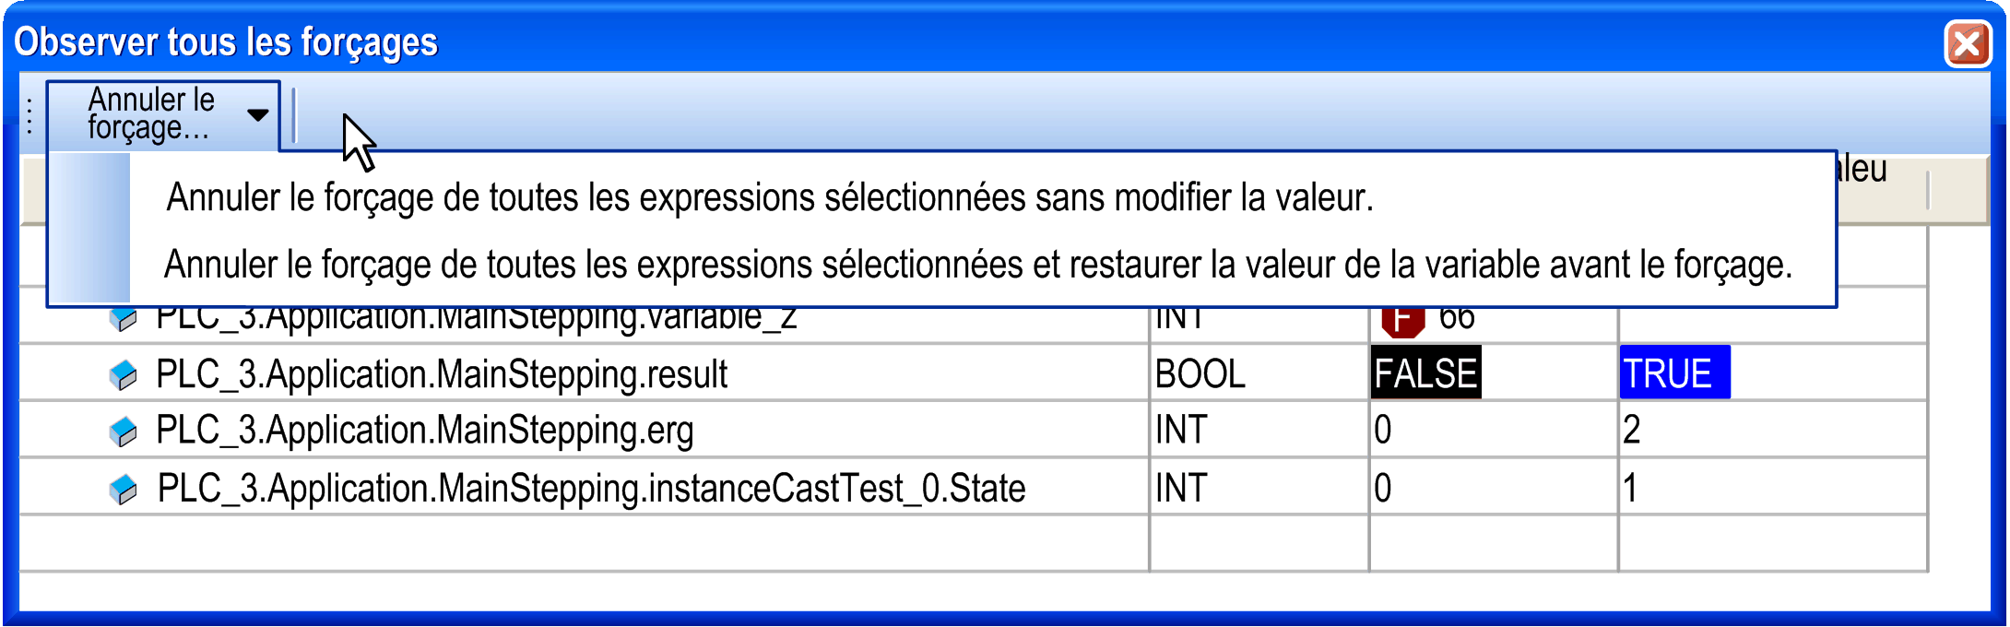Click the current value 0 of erg

[x=1383, y=431]
